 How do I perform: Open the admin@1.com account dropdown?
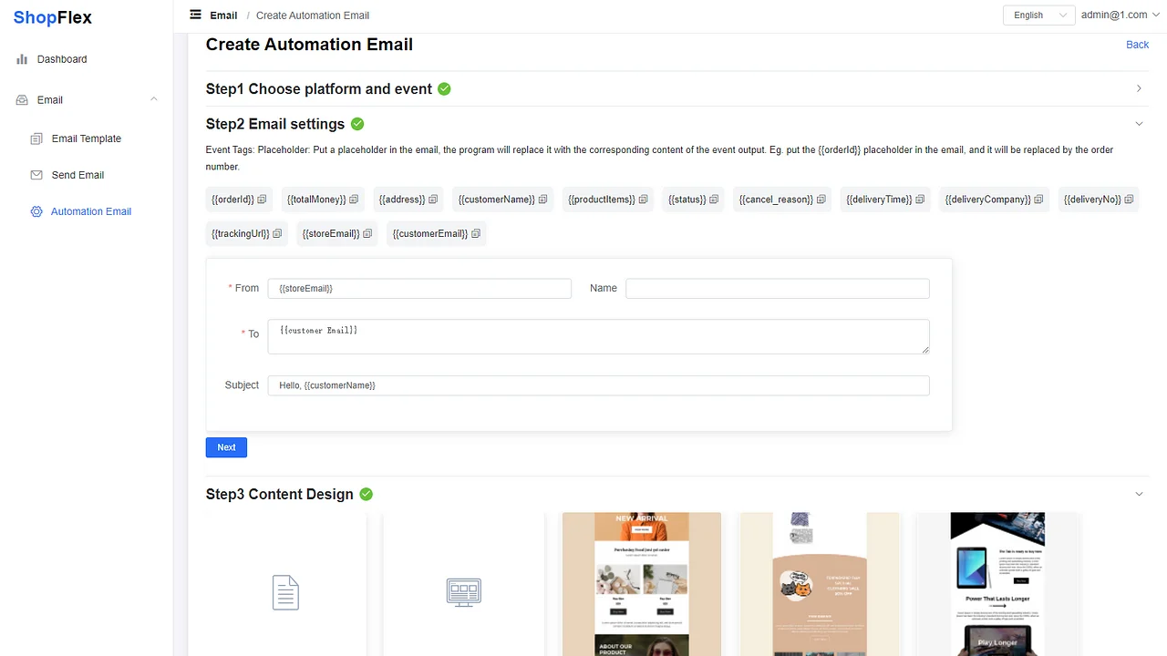pyautogui.click(x=1120, y=15)
